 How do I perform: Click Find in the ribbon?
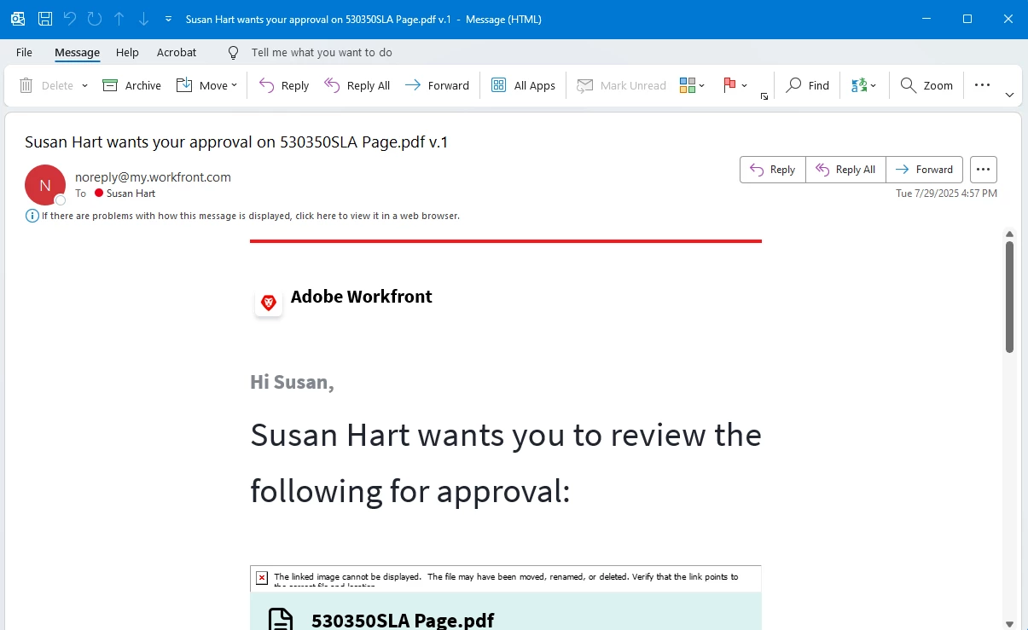[x=807, y=85]
